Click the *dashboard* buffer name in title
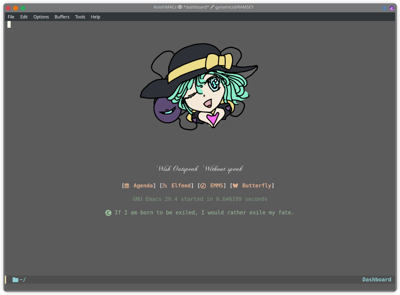Image resolution: width=400 pixels, height=295 pixels. click(x=196, y=7)
